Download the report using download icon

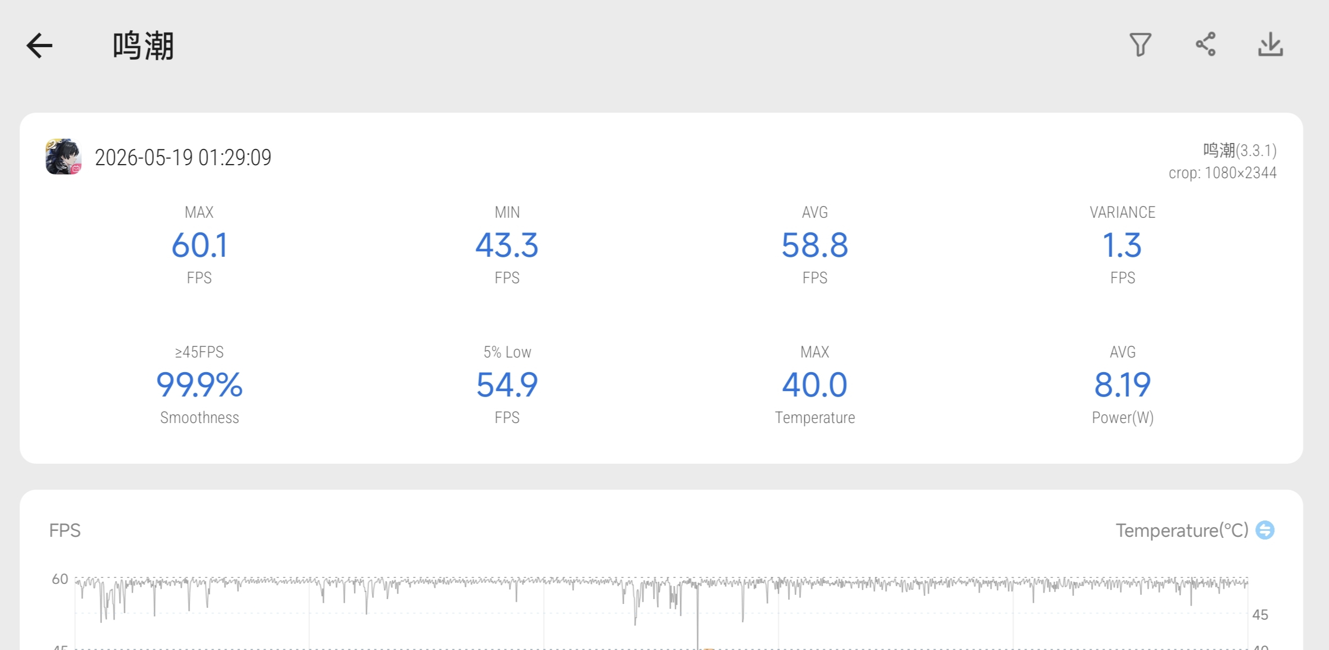(x=1270, y=44)
